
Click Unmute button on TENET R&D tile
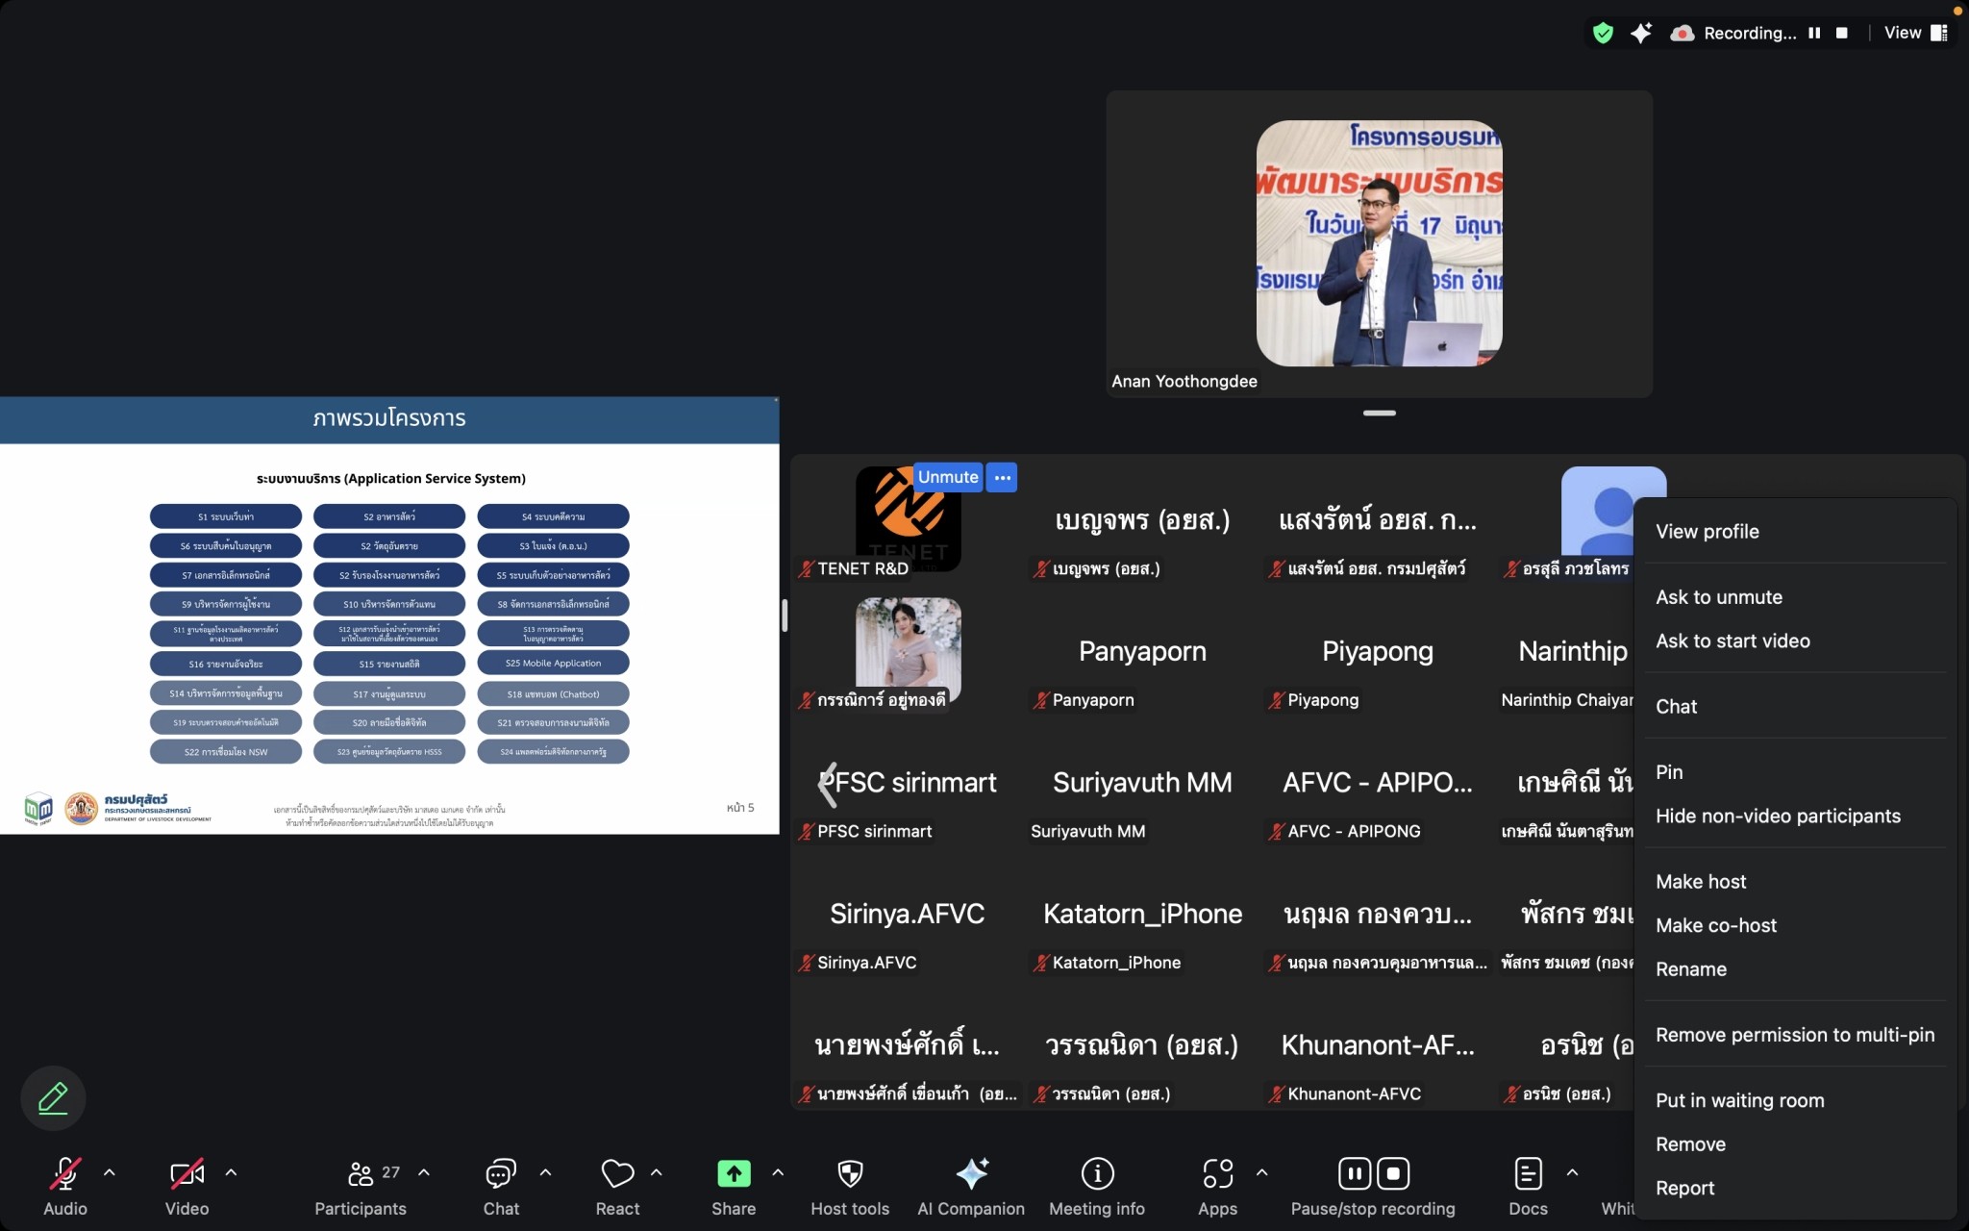pos(947,477)
